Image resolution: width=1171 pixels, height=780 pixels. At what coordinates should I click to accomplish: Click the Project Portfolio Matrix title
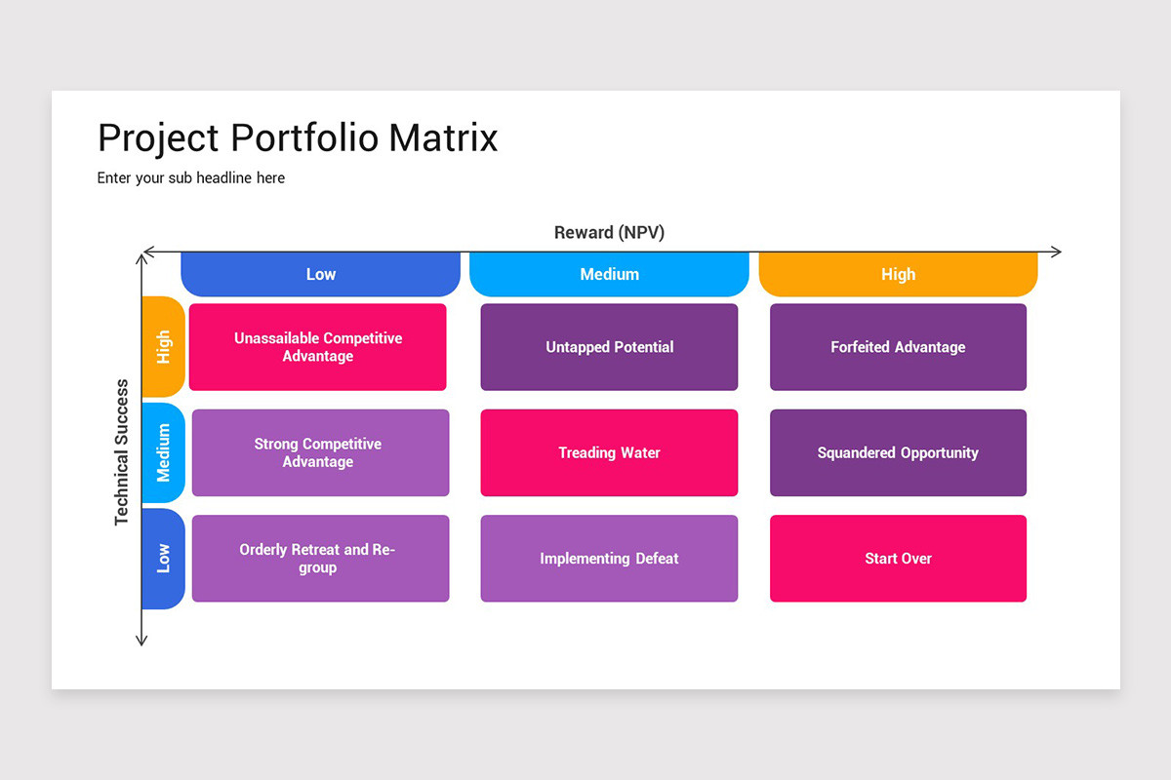pyautogui.click(x=298, y=137)
